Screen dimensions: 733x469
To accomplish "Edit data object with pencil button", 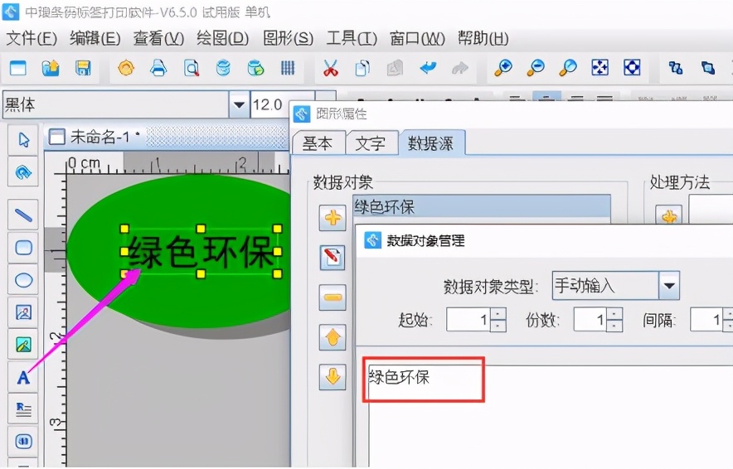I will pyautogui.click(x=333, y=258).
